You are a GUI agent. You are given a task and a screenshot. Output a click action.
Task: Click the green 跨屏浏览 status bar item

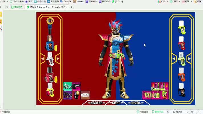coord(158,112)
